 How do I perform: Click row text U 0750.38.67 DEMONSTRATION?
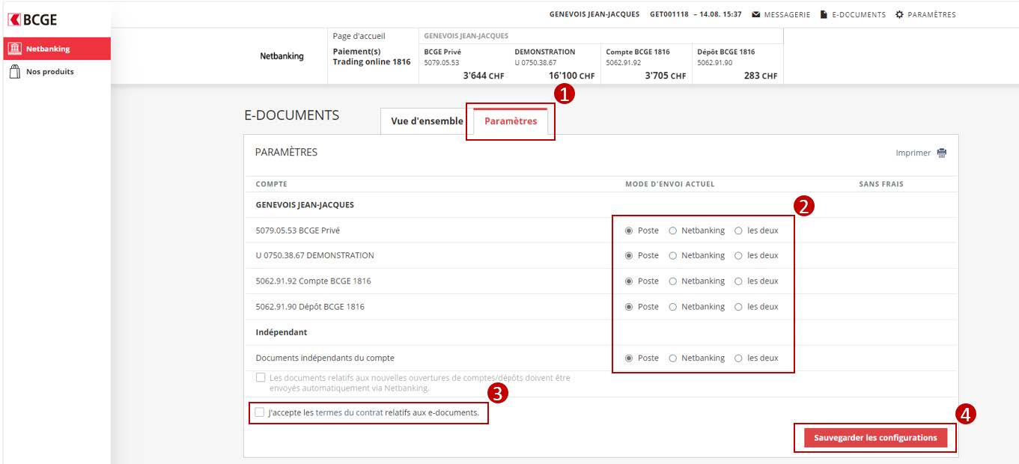click(x=315, y=255)
